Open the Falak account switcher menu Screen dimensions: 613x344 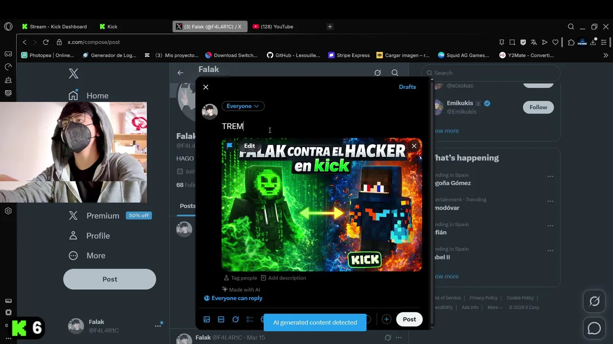116,326
